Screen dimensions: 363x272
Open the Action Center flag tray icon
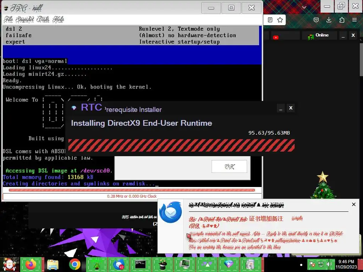pos(312,264)
